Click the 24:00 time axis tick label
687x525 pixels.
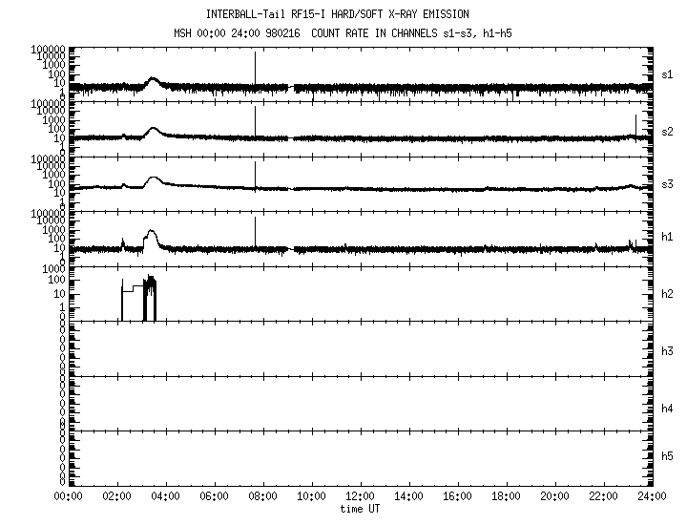(x=651, y=497)
